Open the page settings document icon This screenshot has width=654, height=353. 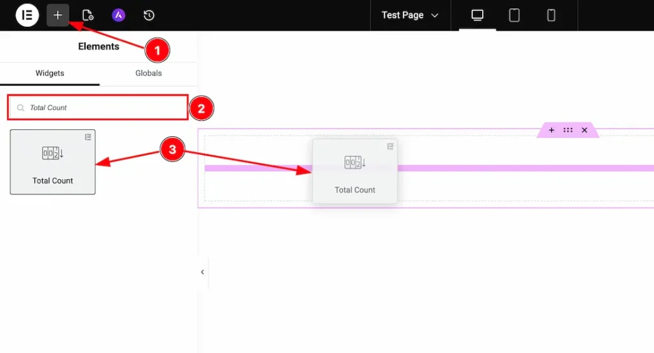87,15
